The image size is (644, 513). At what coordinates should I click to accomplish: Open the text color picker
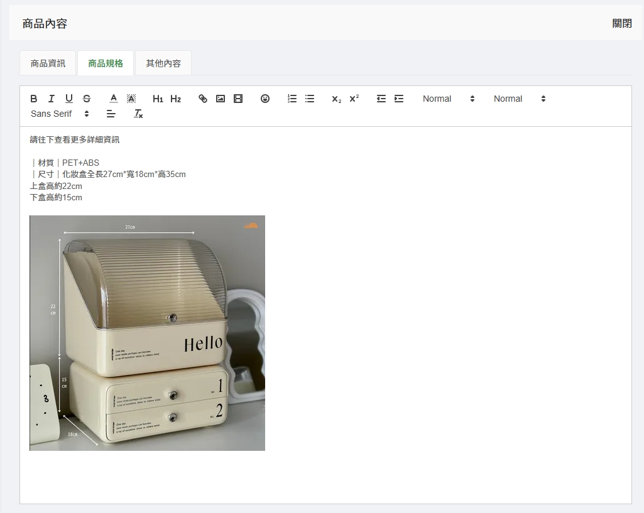[114, 99]
